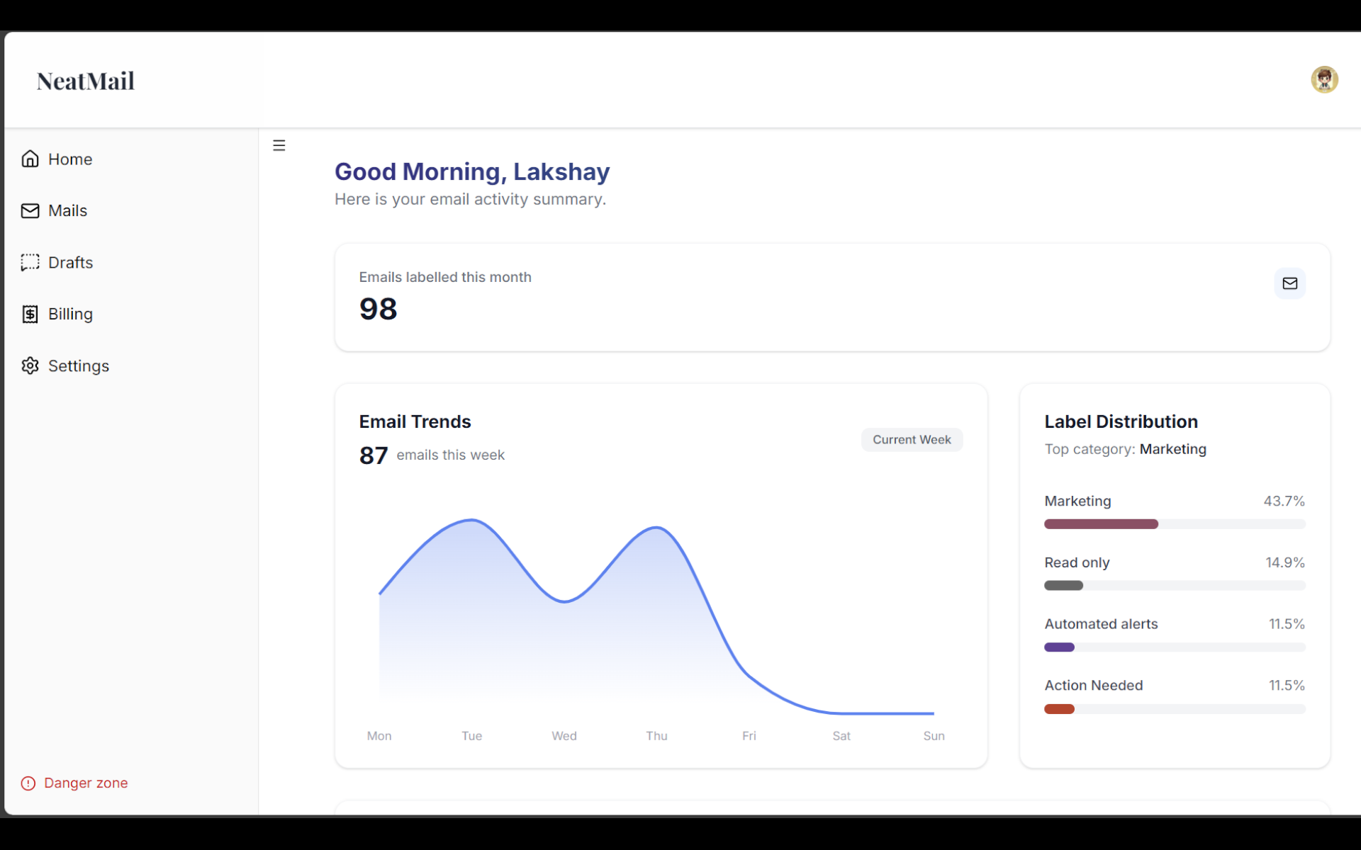Open the Mails section from sidebar
This screenshot has width=1361, height=850.
point(67,210)
